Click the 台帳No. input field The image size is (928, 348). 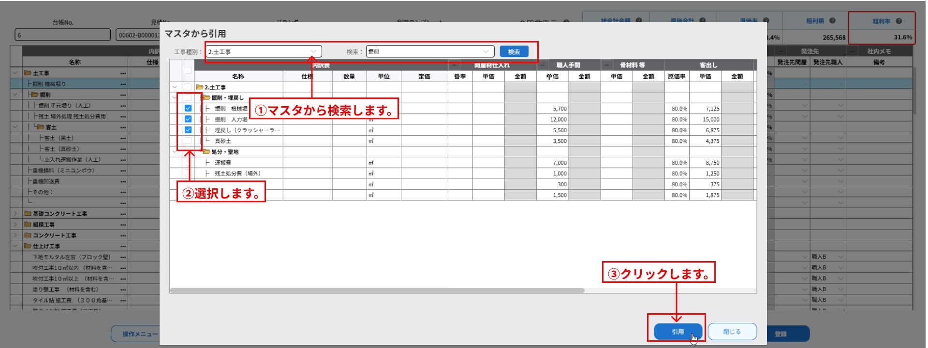tap(62, 35)
